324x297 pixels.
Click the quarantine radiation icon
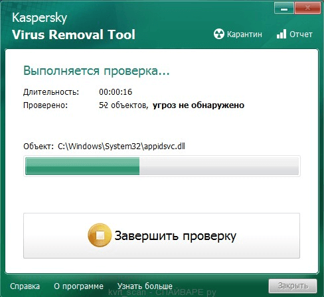click(x=219, y=34)
